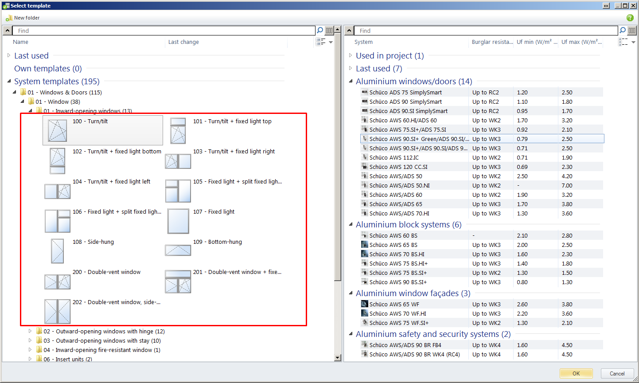This screenshot has height=383, width=639.
Task: Choose the 107 - Fixed light template
Action: (x=178, y=221)
